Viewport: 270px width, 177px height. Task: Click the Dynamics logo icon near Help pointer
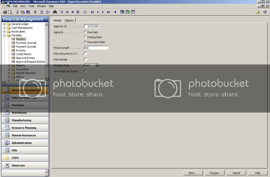(x=258, y=12)
